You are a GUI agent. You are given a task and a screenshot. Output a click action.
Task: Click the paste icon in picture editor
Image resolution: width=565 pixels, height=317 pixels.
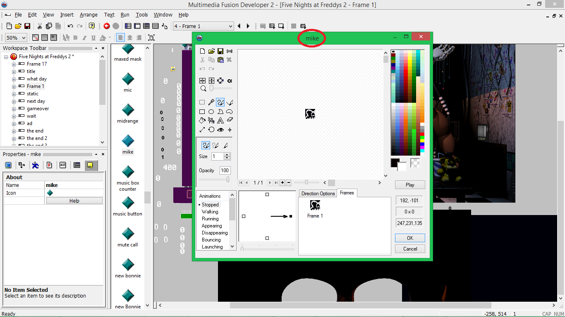(220, 60)
